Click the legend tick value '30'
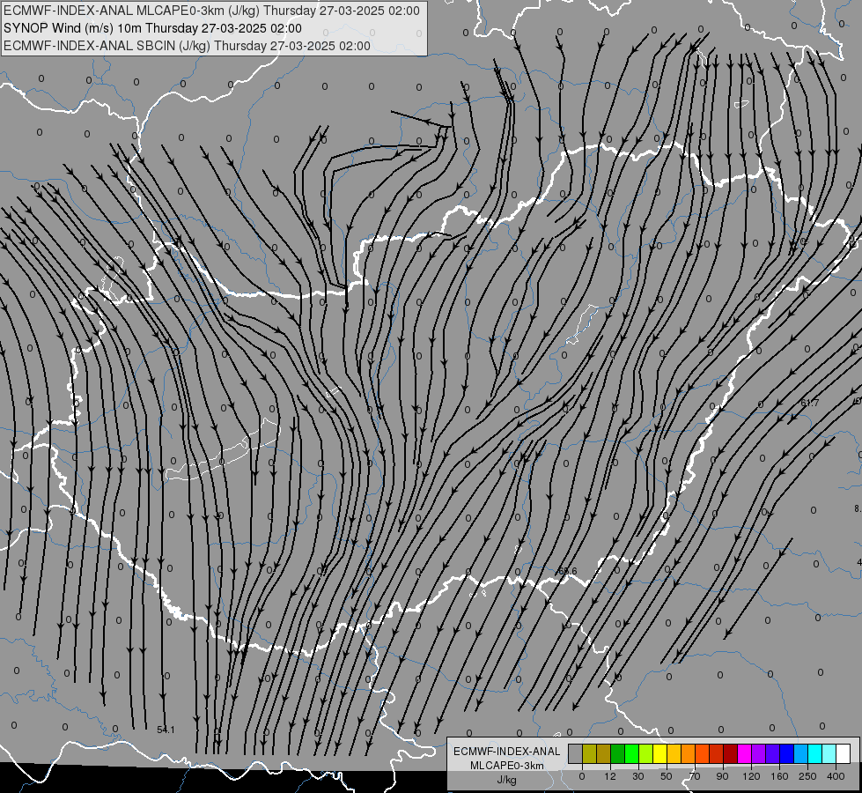The width and height of the screenshot is (862, 793). coord(638,776)
